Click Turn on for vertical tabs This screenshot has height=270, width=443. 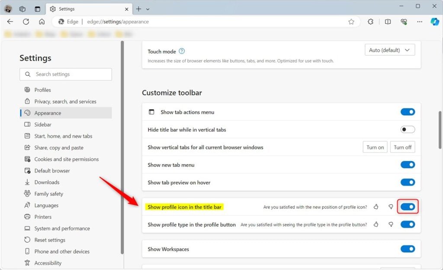click(x=375, y=147)
